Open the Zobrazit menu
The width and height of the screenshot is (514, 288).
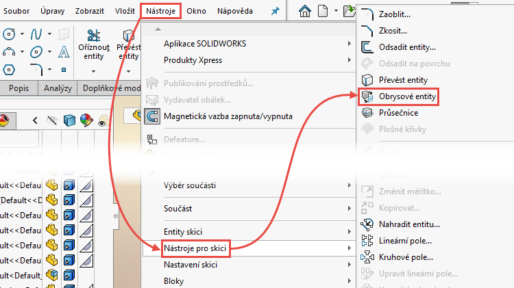pos(90,11)
